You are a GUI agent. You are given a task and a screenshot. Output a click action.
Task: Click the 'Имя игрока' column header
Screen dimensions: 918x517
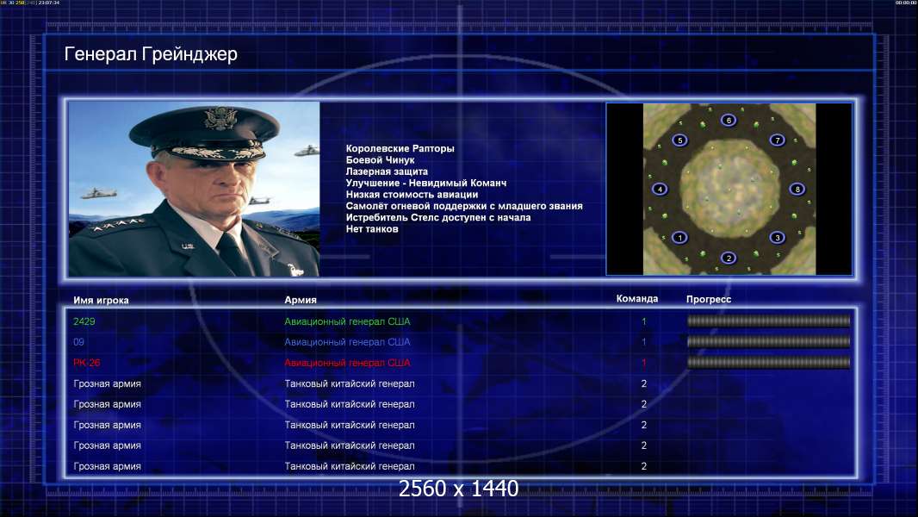[101, 301]
